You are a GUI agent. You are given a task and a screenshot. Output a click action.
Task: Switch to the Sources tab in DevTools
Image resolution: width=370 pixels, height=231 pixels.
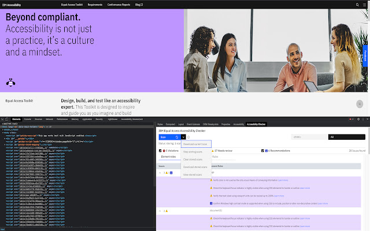[39, 120]
